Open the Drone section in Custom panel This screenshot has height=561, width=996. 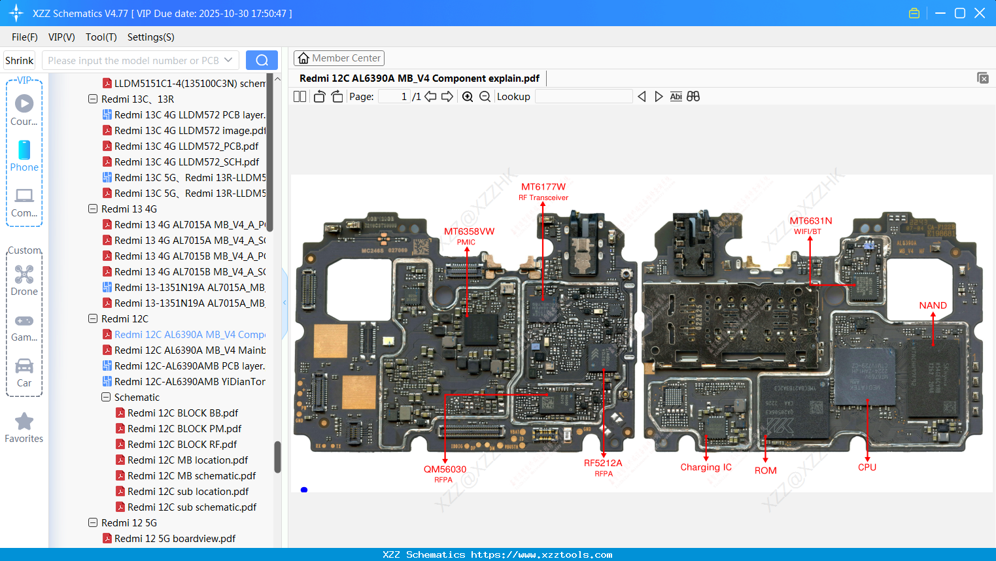pyautogui.click(x=24, y=274)
